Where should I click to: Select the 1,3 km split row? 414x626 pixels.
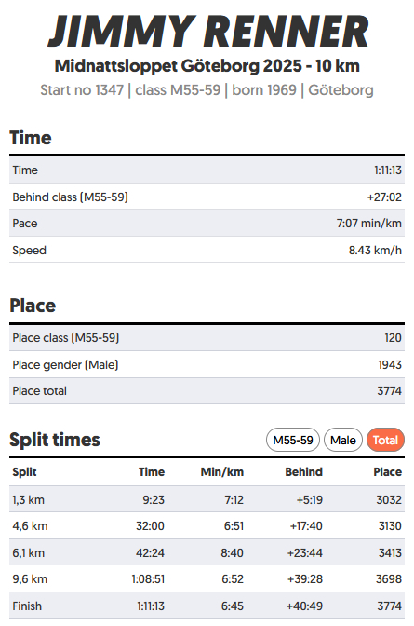[x=207, y=499]
